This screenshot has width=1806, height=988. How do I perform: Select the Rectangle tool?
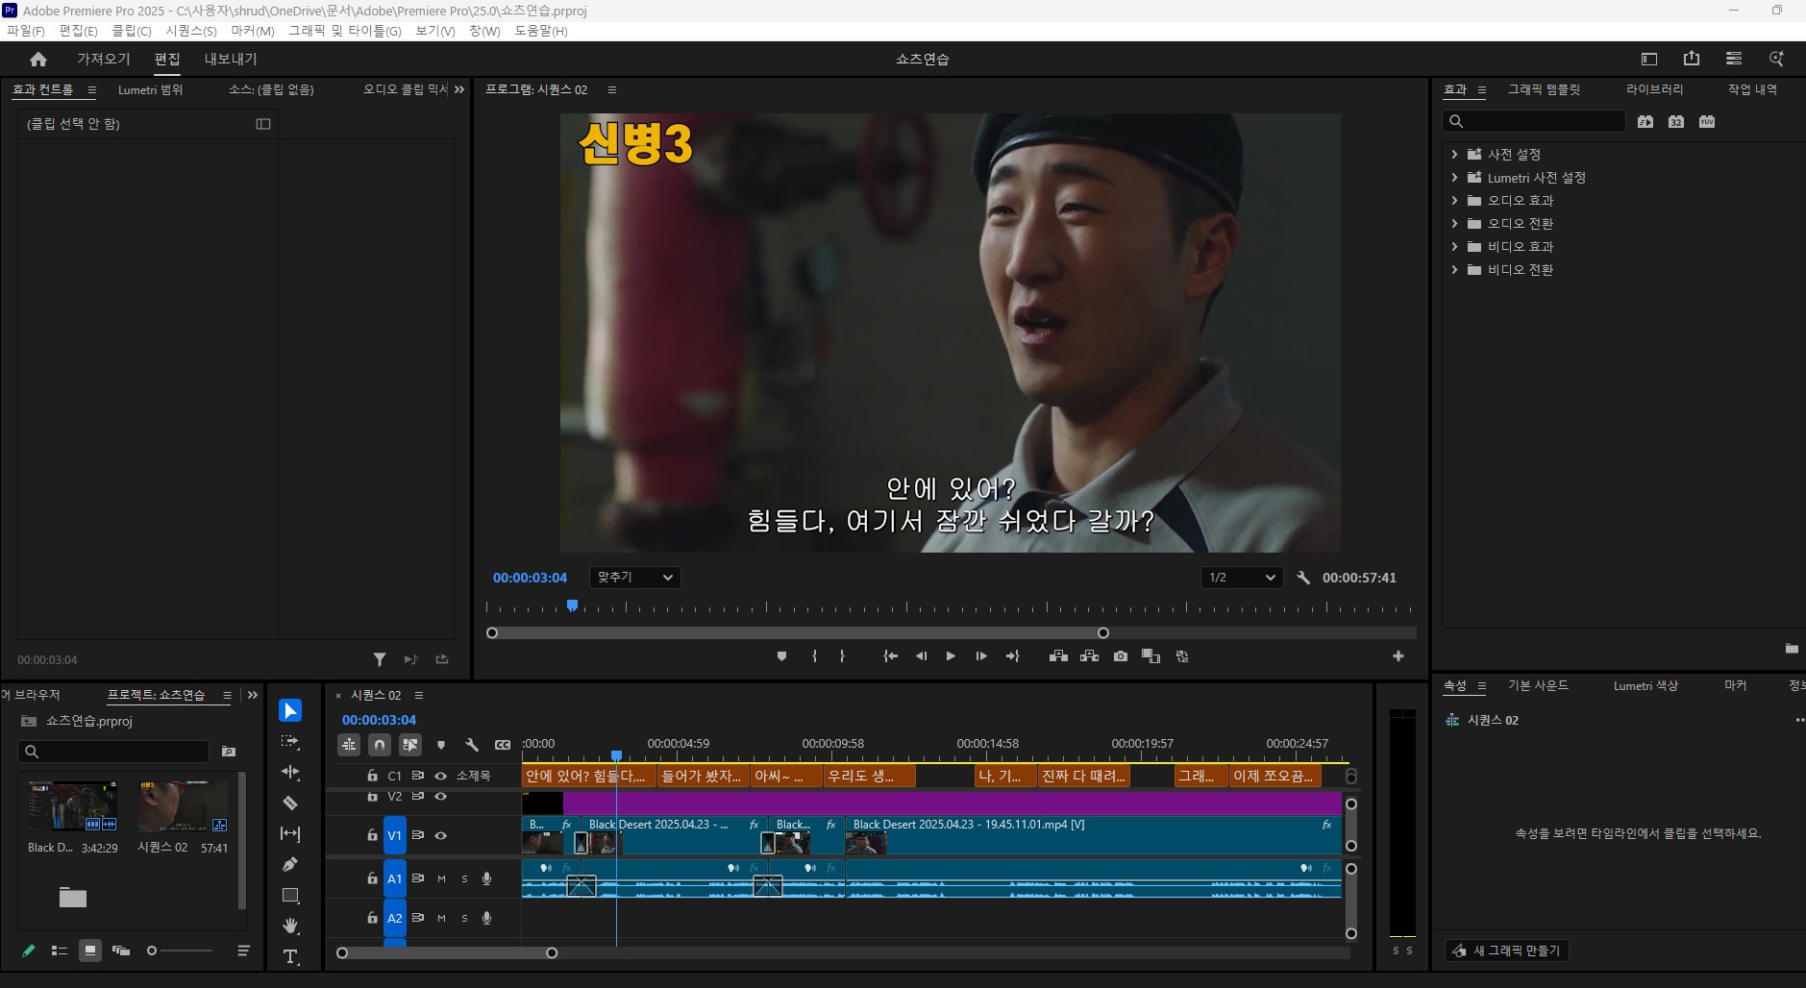pyautogui.click(x=290, y=896)
